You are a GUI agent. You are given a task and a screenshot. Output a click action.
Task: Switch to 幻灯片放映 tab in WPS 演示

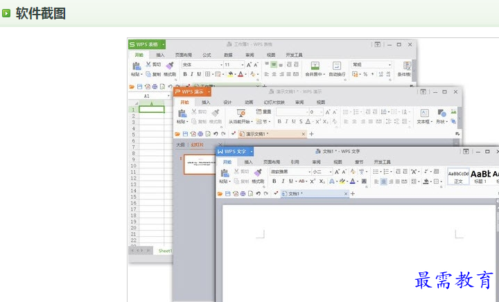274,103
